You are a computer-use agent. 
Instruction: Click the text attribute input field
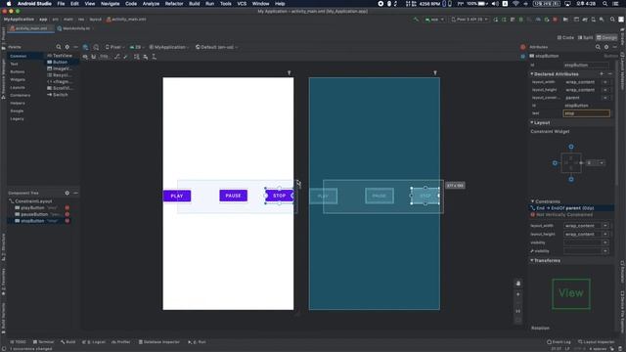click(x=587, y=113)
